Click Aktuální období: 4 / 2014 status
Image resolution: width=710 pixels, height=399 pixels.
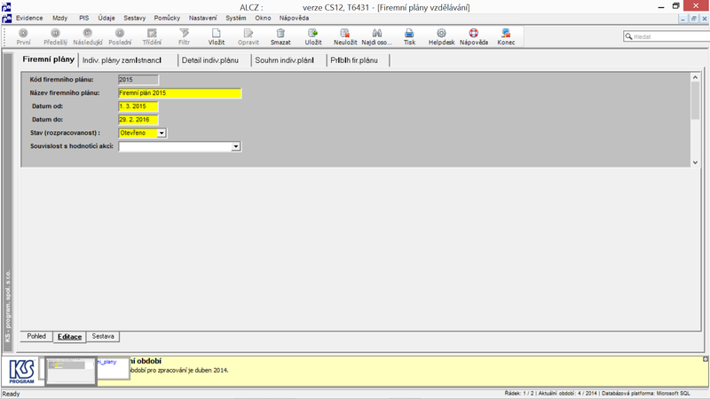coord(567,394)
